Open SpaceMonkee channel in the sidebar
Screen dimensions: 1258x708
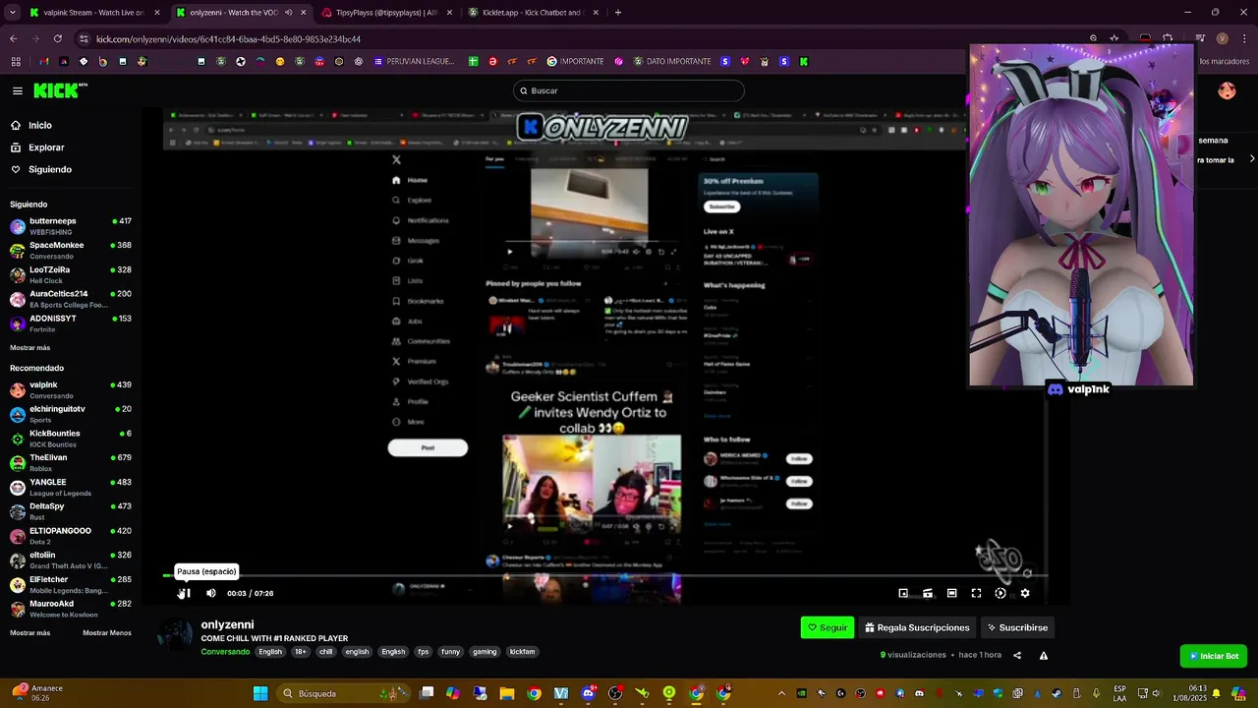click(x=71, y=250)
